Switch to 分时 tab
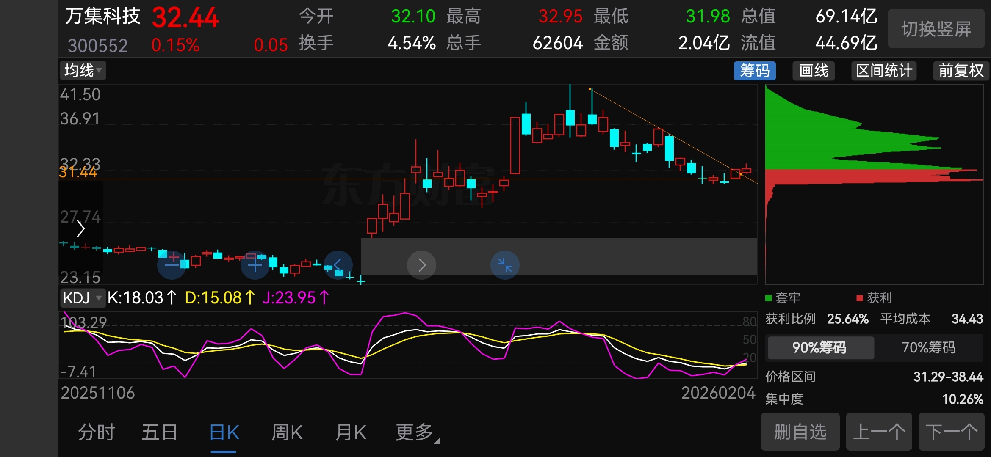The height and width of the screenshot is (457, 991). [x=97, y=432]
